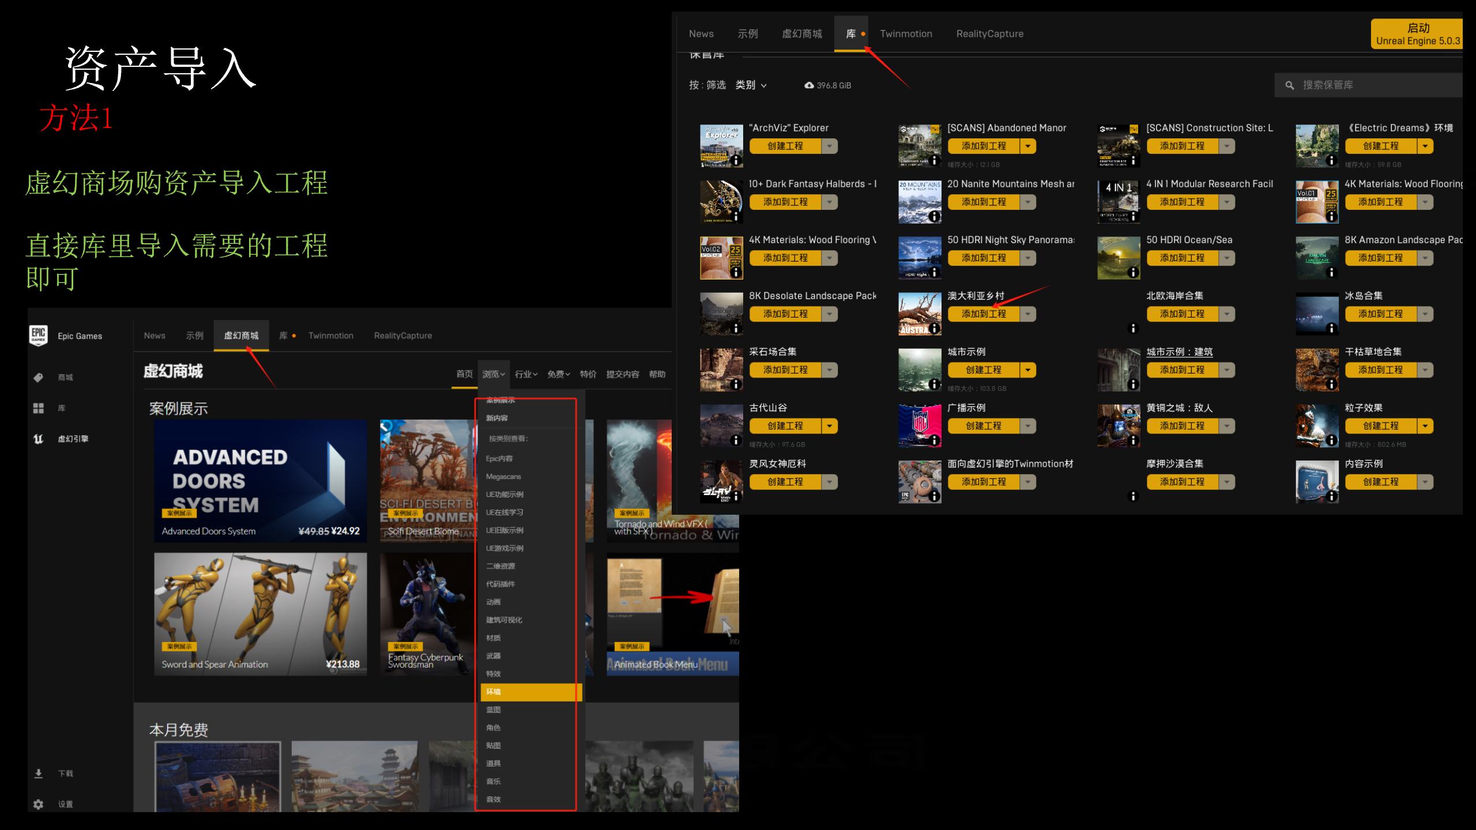Screen dimensions: 1476x830
Task: Switch to 示例 tab in top launcher
Action: click(x=748, y=34)
